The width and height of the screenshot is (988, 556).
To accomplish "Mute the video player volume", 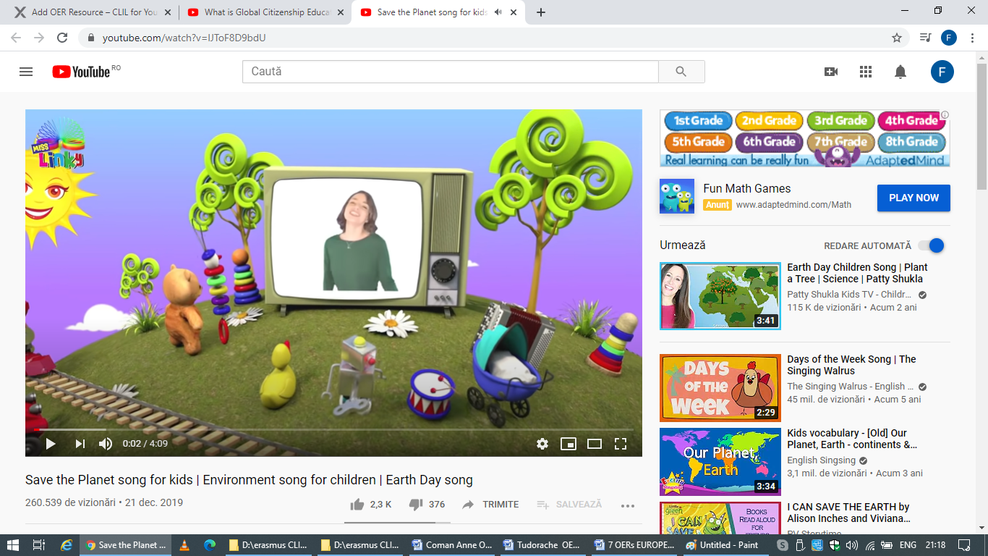I will (106, 444).
